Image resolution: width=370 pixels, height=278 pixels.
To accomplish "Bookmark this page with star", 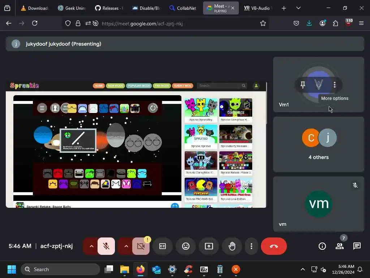I will tap(263, 23).
